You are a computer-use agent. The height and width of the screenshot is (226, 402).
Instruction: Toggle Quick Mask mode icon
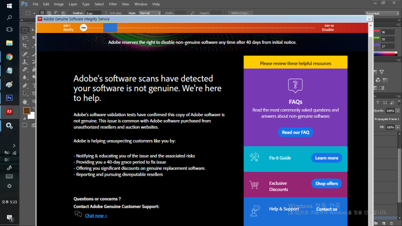pos(24,125)
